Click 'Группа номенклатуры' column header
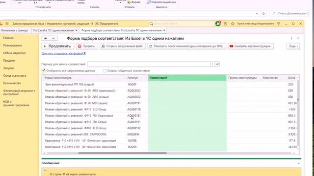 pos(242,78)
